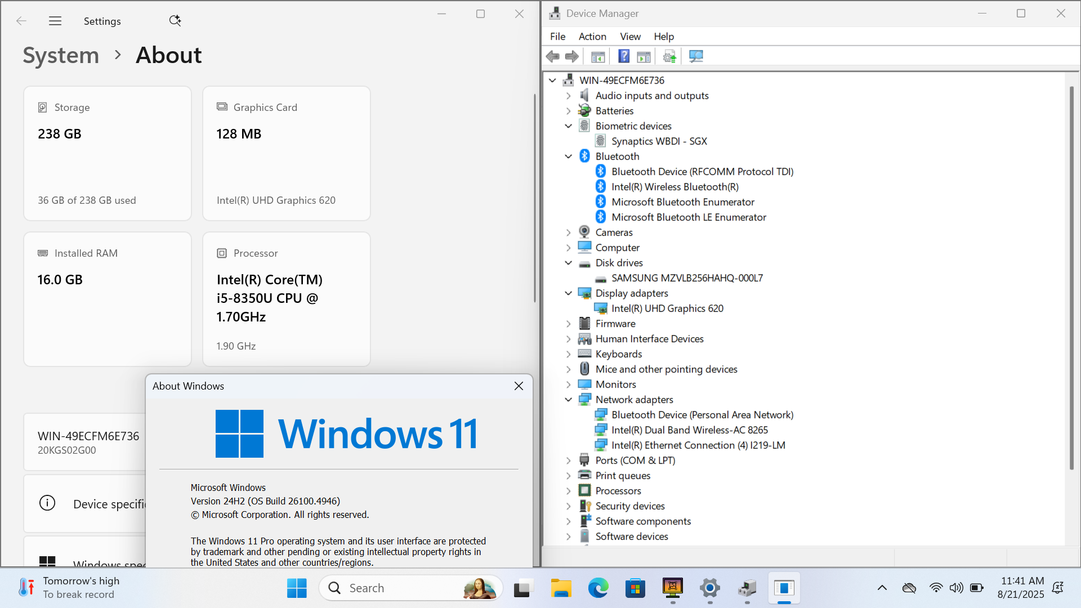1081x608 pixels.
Task: Expand the Batteries category
Action: tap(569, 111)
